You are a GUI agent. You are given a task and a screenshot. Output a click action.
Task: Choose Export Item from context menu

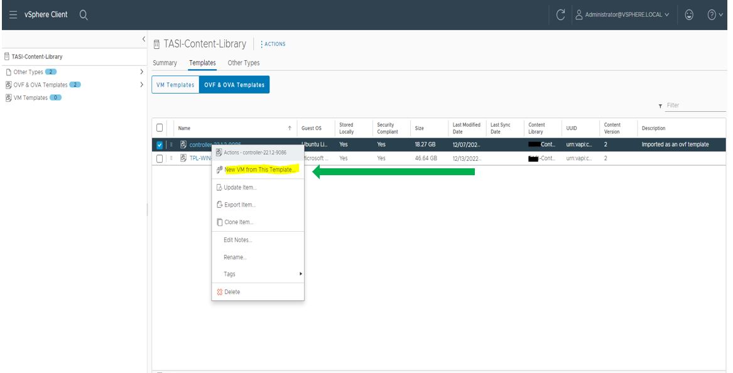(x=240, y=205)
